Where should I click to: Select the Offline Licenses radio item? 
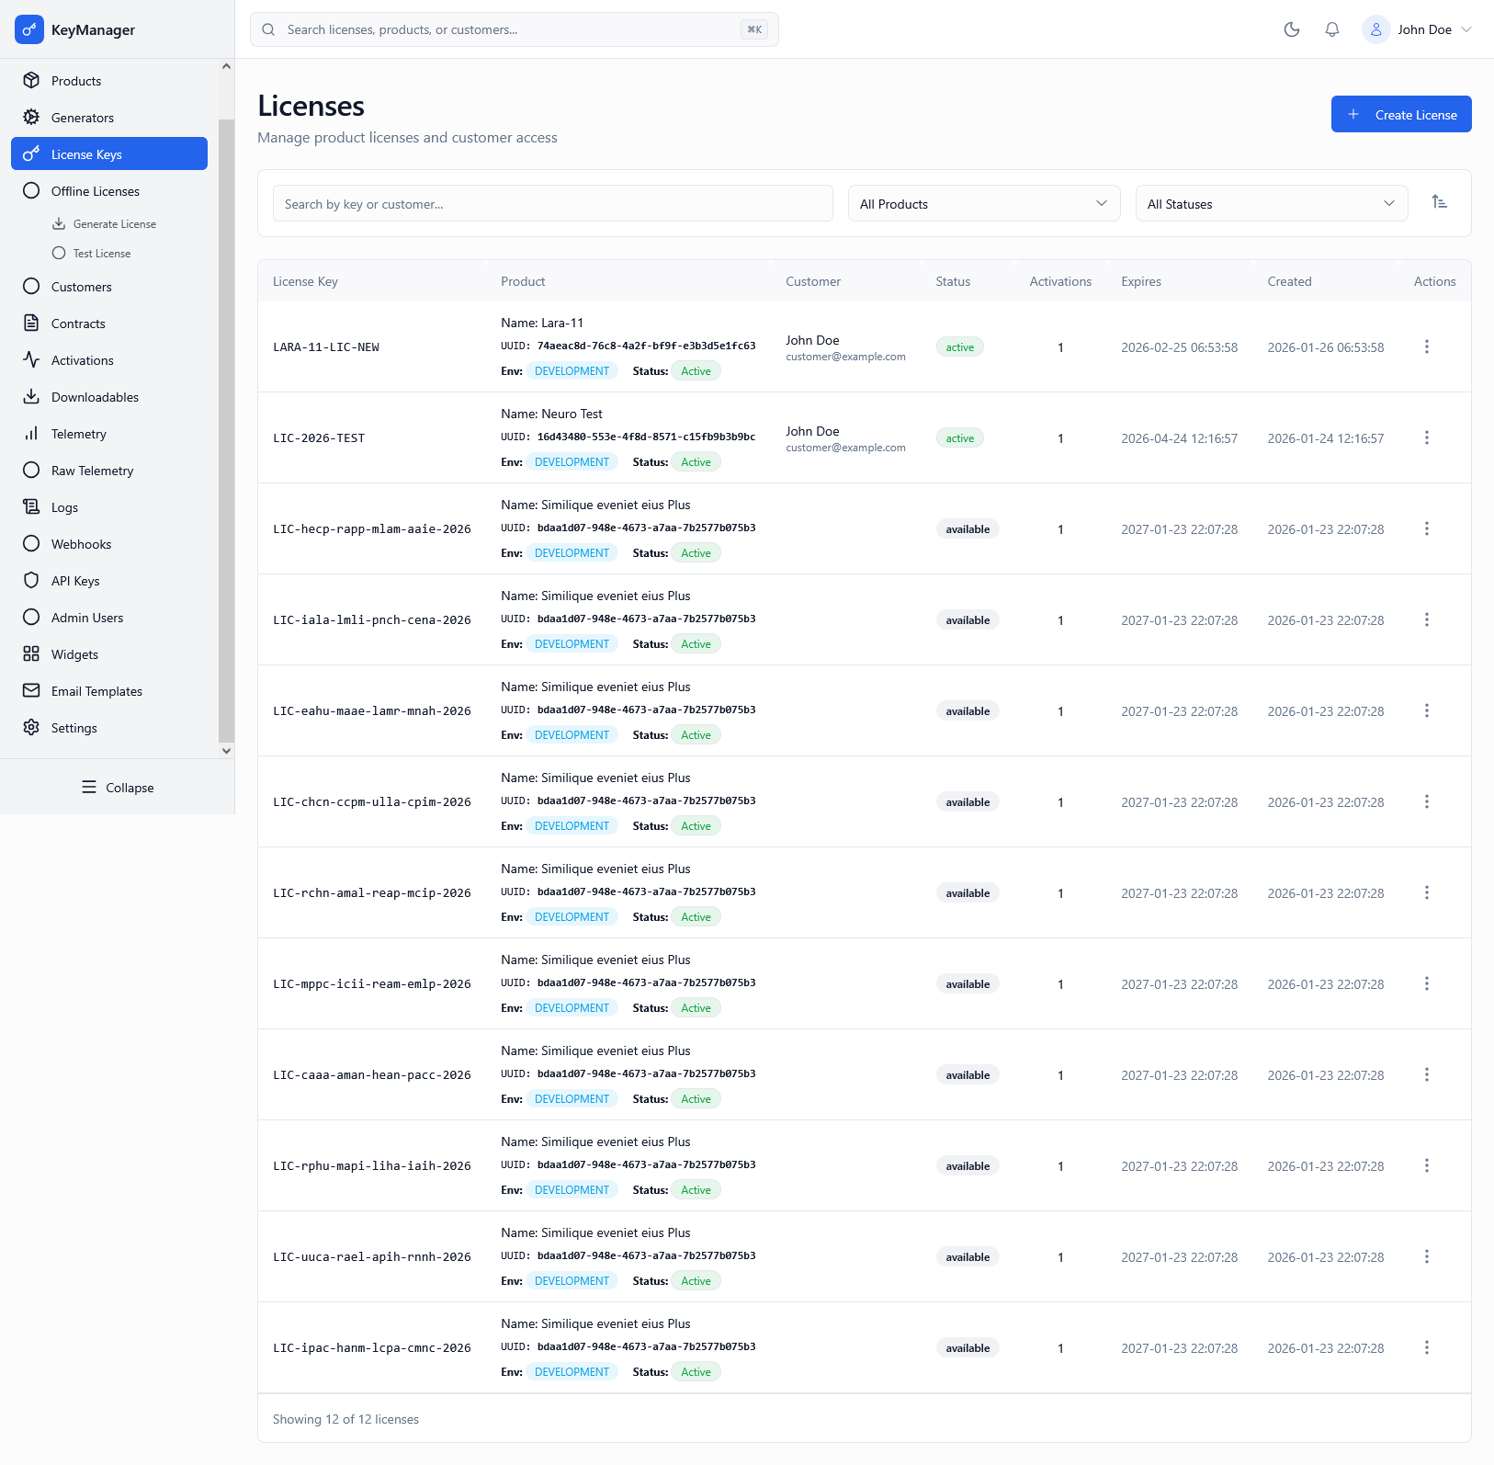[95, 191]
